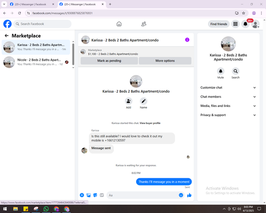Viewport: 266px width, 213px height.
Task: Click the Find friends button
Action: click(x=219, y=24)
